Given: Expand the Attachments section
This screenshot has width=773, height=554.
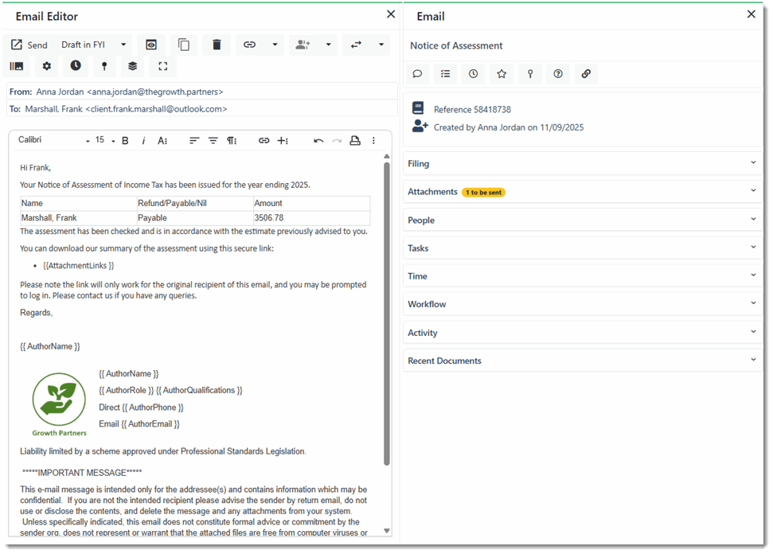Looking at the screenshot, I should click(584, 192).
